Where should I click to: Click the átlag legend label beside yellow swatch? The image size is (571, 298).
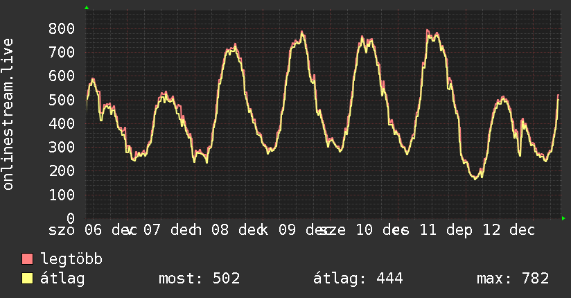pyautogui.click(x=62, y=279)
